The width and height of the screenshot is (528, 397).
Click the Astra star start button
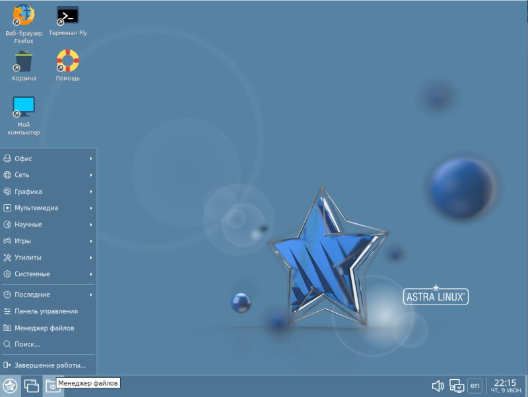click(12, 386)
